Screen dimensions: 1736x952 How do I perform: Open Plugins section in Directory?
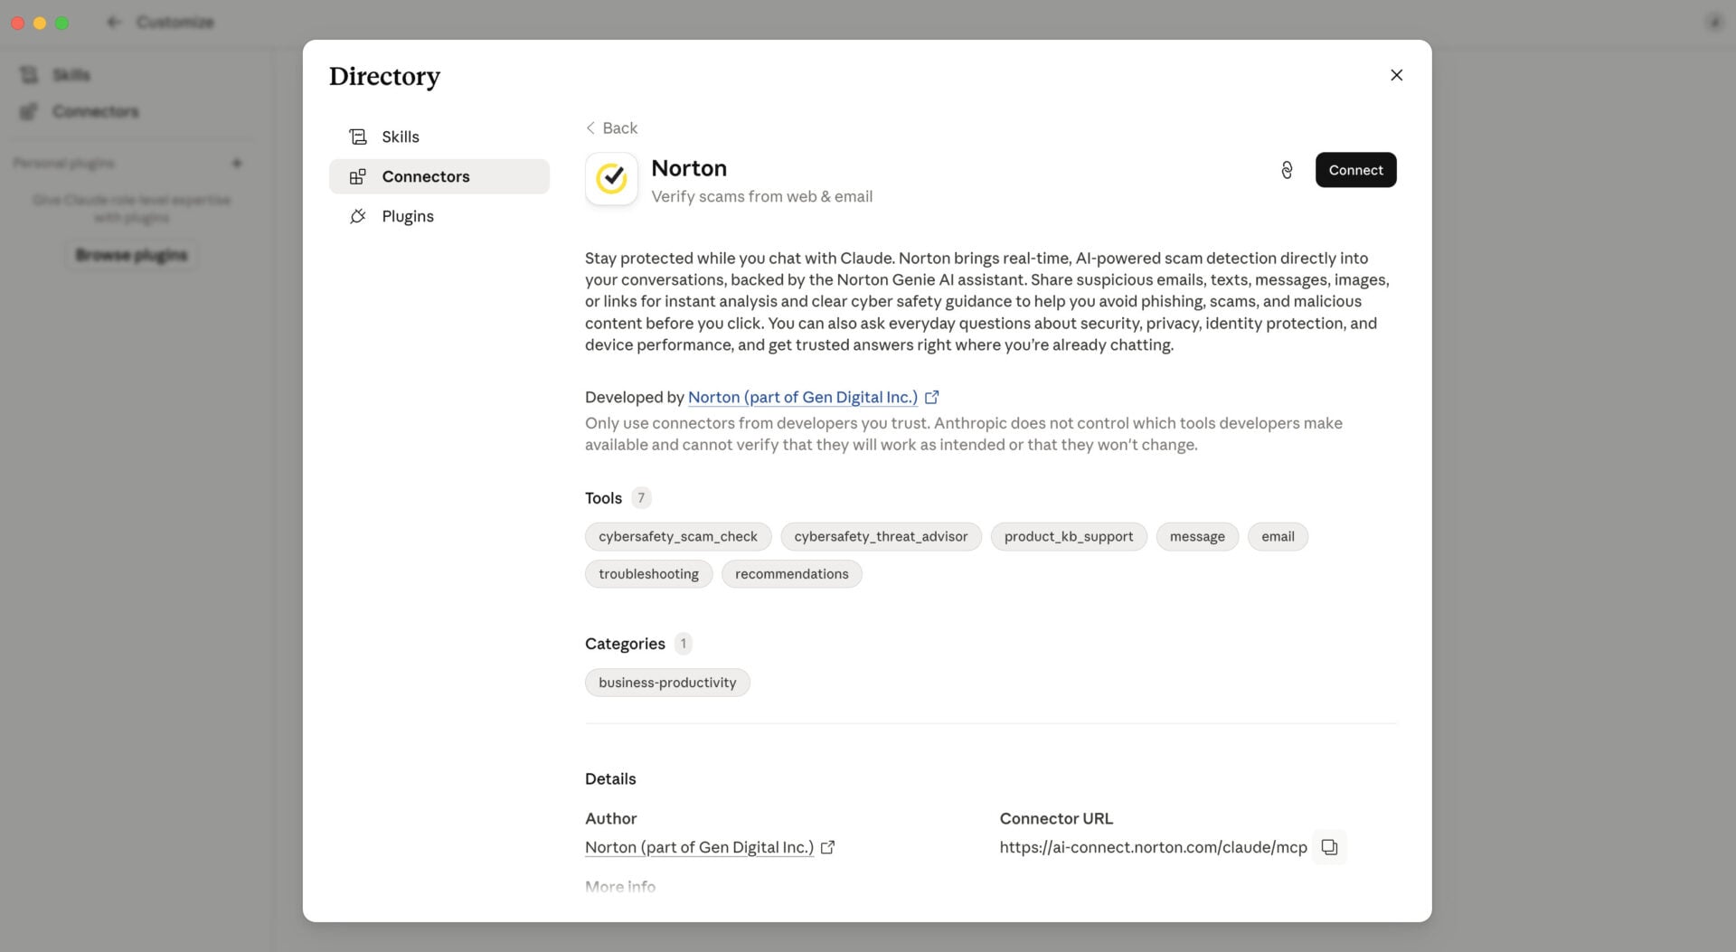(439, 216)
